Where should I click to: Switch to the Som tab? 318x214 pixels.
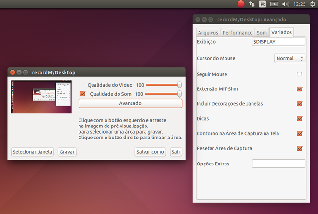(x=262, y=32)
